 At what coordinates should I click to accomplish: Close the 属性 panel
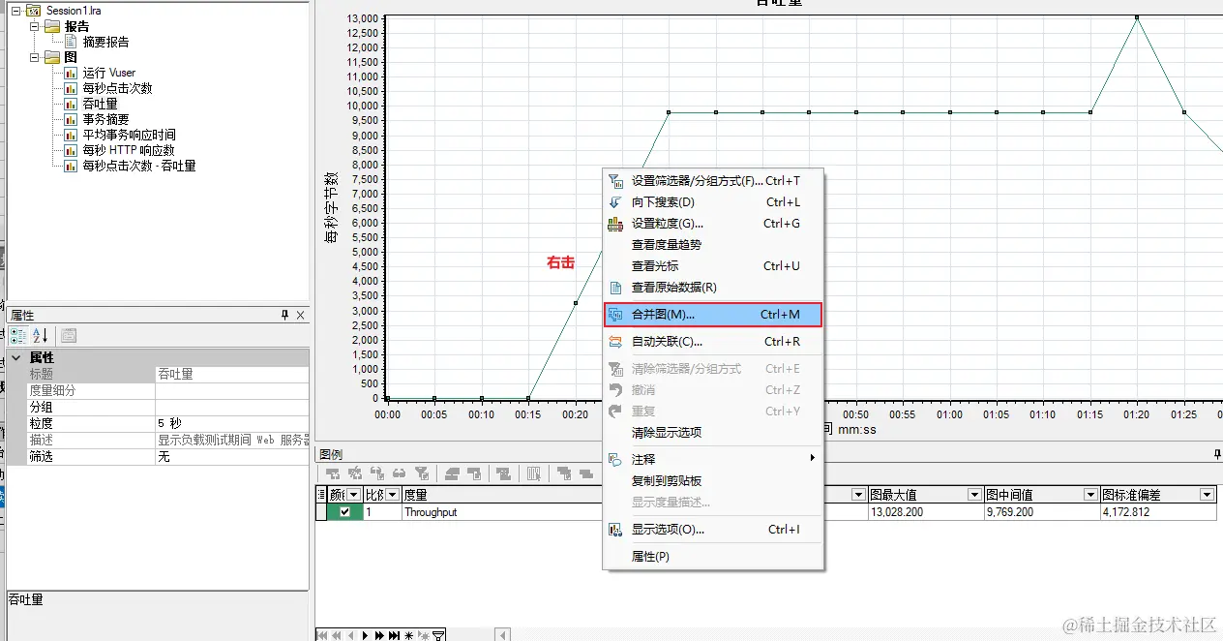point(300,316)
